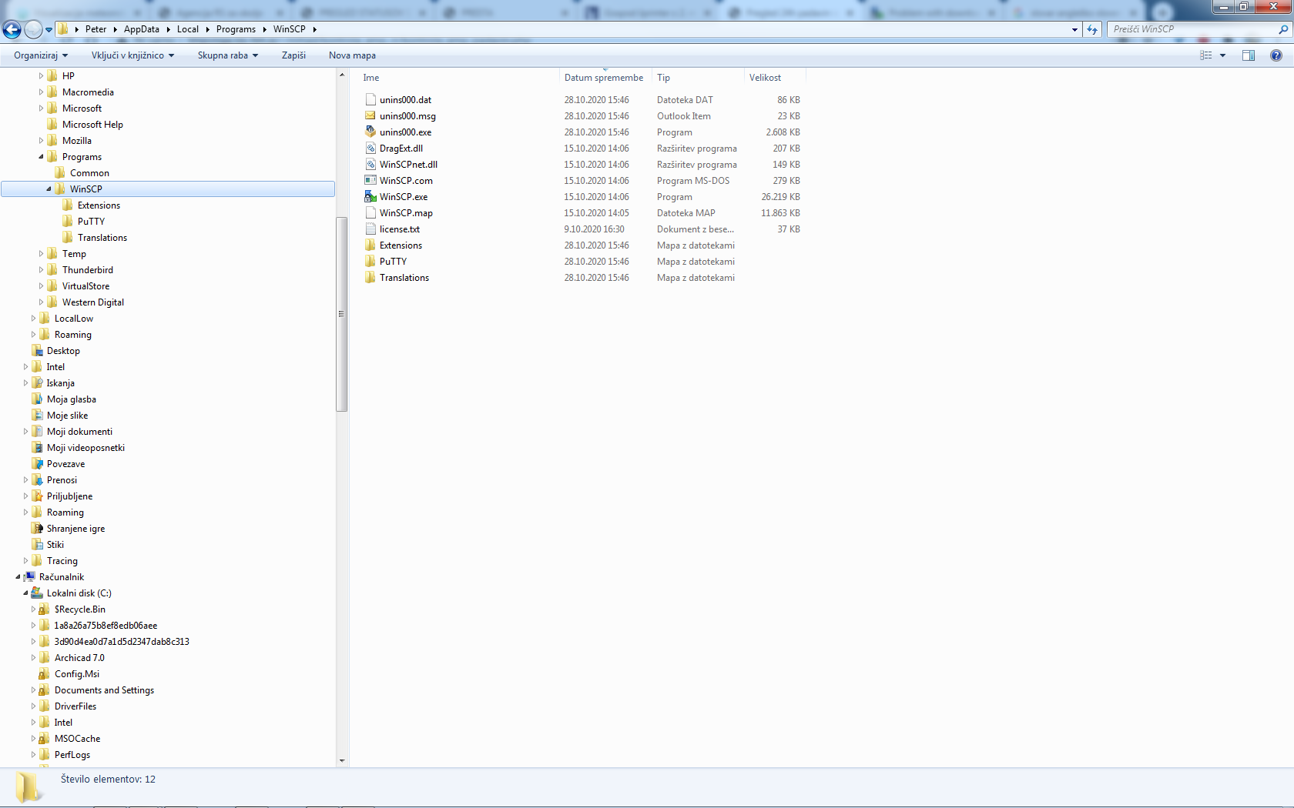The width and height of the screenshot is (1294, 808).
Task: Click the refresh icon beside address bar
Action: pos(1092,29)
